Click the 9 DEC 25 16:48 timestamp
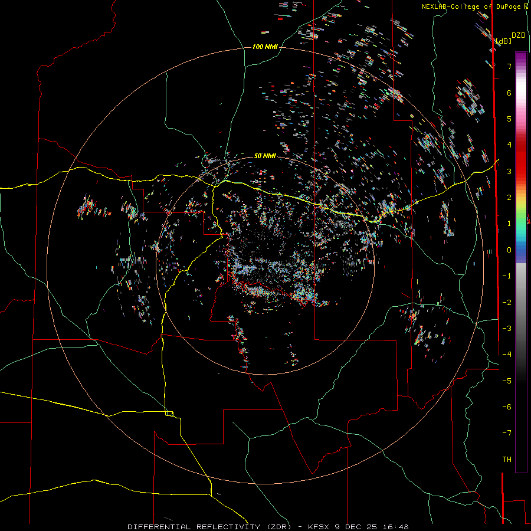The image size is (531, 531). click(x=372, y=527)
